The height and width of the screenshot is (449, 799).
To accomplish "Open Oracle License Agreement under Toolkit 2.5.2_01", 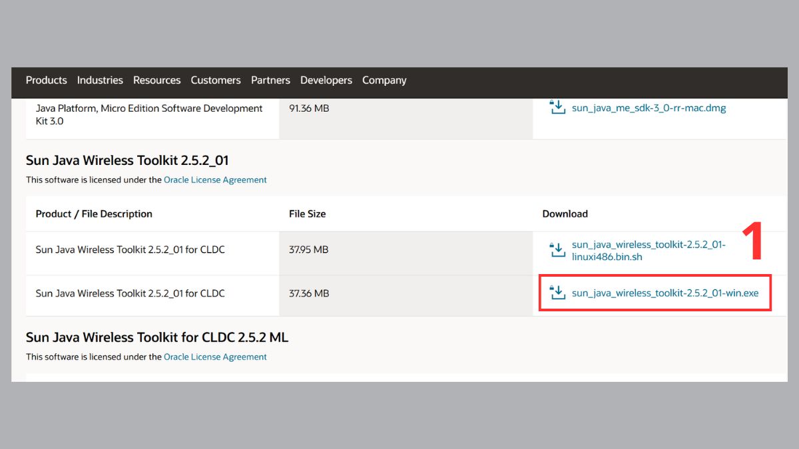I will [x=215, y=180].
